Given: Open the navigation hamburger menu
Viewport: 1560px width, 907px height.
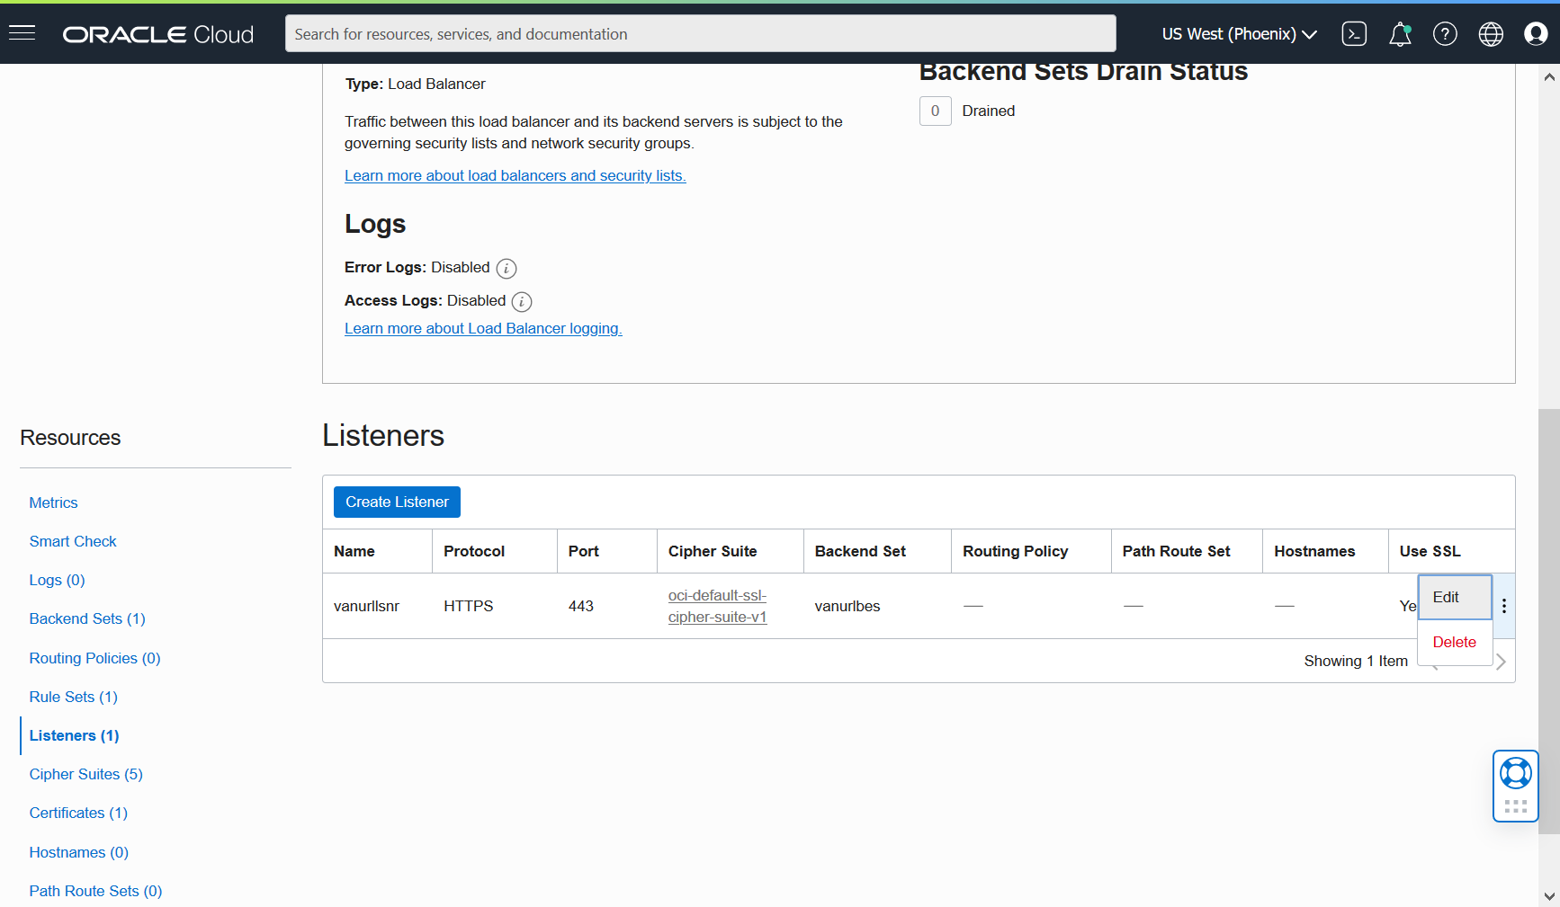Looking at the screenshot, I should [x=22, y=33].
